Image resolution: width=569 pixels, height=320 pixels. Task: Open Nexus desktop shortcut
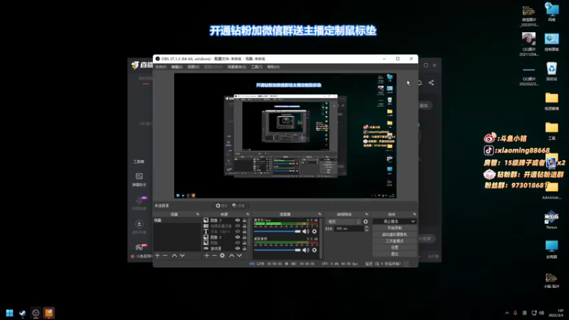coord(552,220)
